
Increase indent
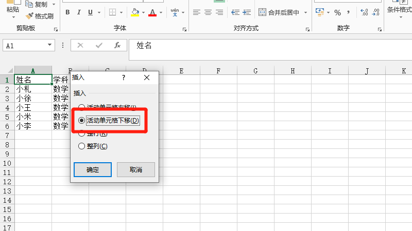tap(247, 12)
